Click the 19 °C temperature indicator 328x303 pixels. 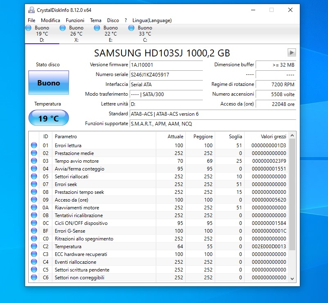click(x=49, y=118)
